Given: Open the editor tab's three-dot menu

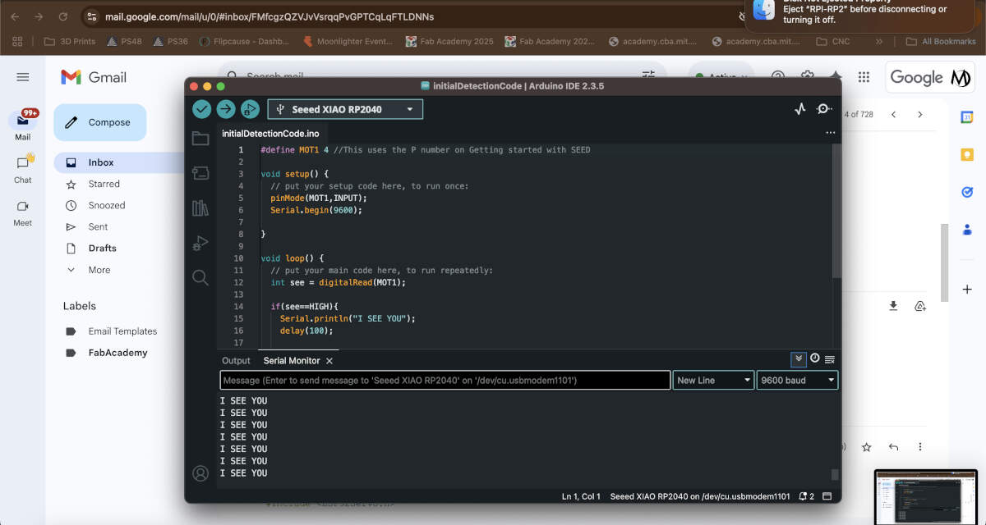Looking at the screenshot, I should click(830, 133).
